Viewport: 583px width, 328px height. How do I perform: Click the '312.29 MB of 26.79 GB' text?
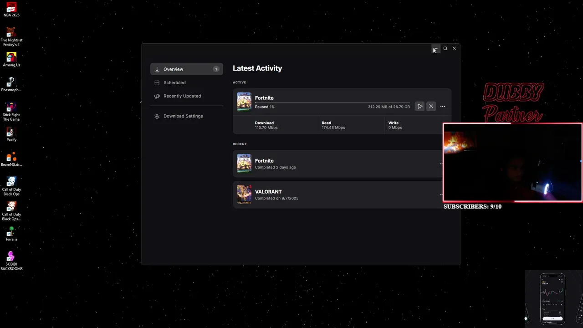[x=389, y=107]
